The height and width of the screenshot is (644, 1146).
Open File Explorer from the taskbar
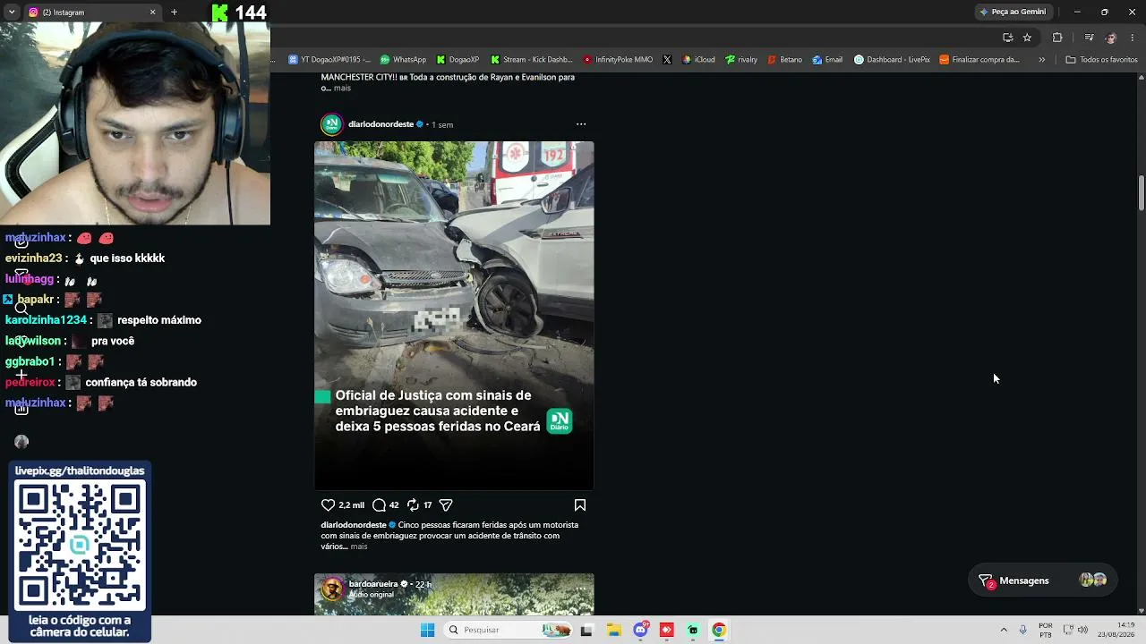[614, 630]
